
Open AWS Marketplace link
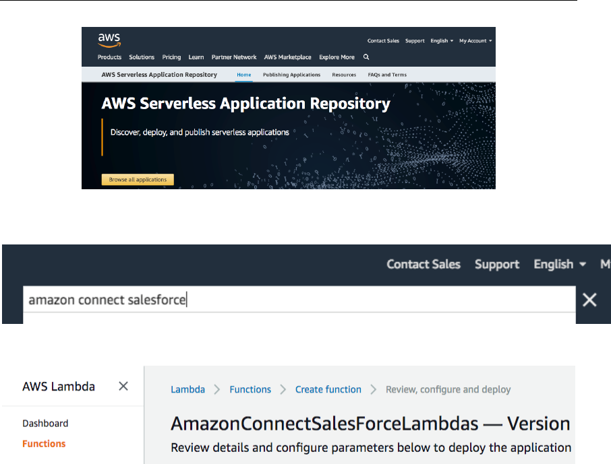pos(288,57)
